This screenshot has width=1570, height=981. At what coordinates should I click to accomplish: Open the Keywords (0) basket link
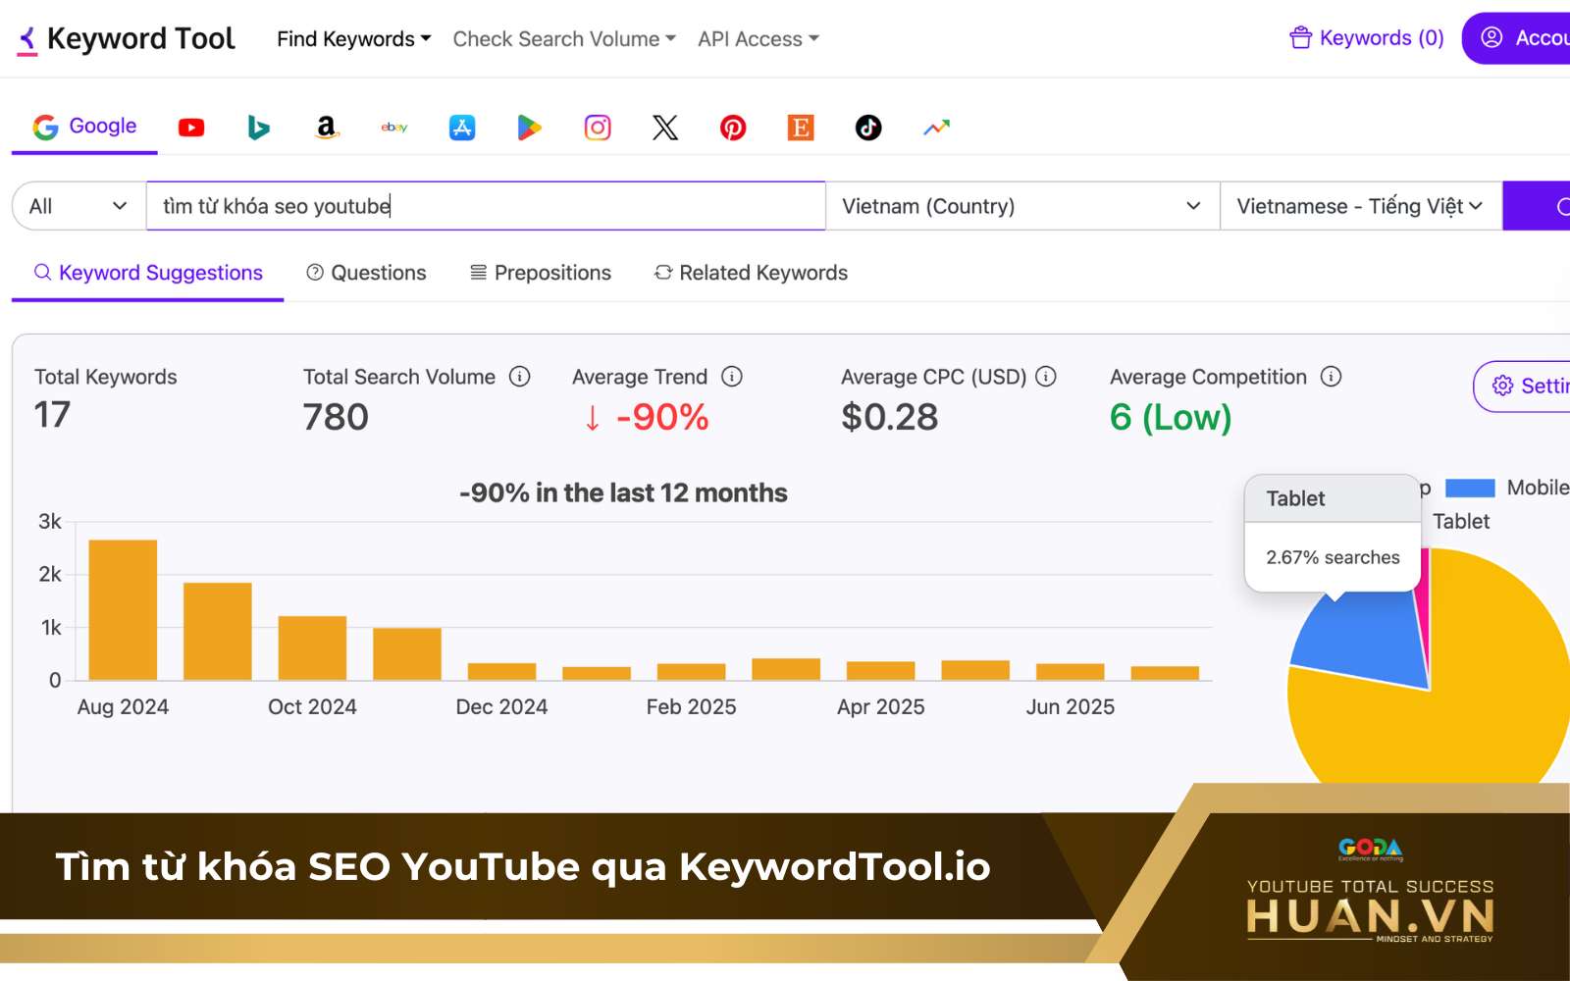coord(1367,38)
